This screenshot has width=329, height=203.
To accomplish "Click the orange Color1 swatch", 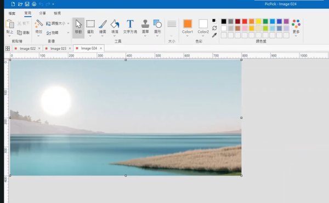I will (188, 24).
